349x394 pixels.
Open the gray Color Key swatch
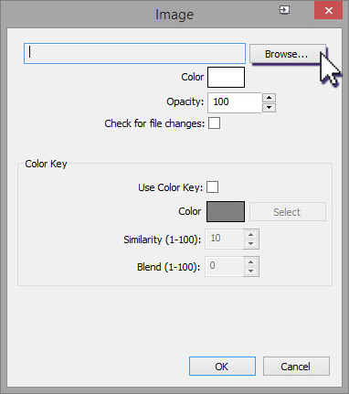coord(226,211)
